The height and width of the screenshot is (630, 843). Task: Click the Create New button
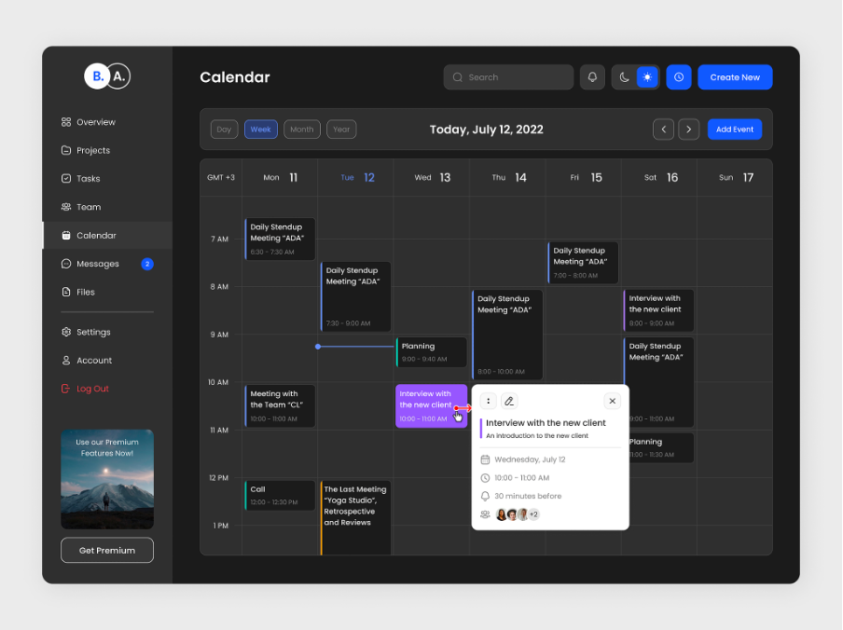coord(735,76)
